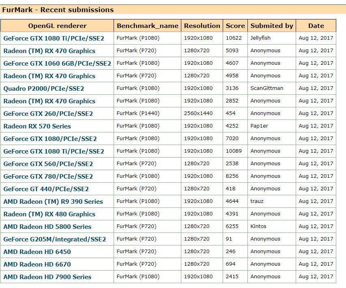The height and width of the screenshot is (288, 346).
Task: Select the score value 4958
Action: [232, 76]
